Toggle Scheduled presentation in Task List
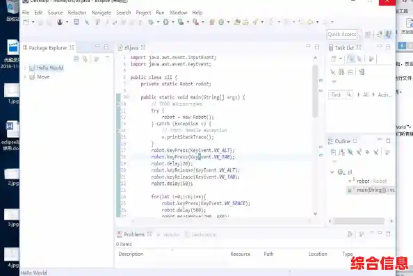Screen dimensions: 413x276 (359, 58)
